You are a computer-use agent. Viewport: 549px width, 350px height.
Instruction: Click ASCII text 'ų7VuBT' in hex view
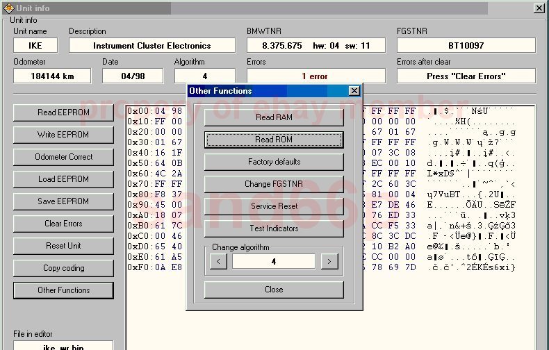[x=443, y=194]
